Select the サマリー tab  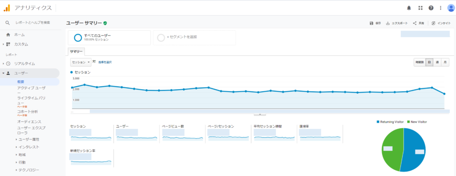point(76,51)
